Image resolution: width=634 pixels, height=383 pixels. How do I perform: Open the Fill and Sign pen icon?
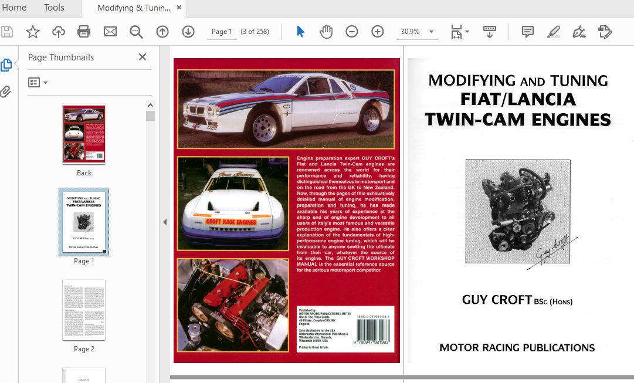[579, 32]
